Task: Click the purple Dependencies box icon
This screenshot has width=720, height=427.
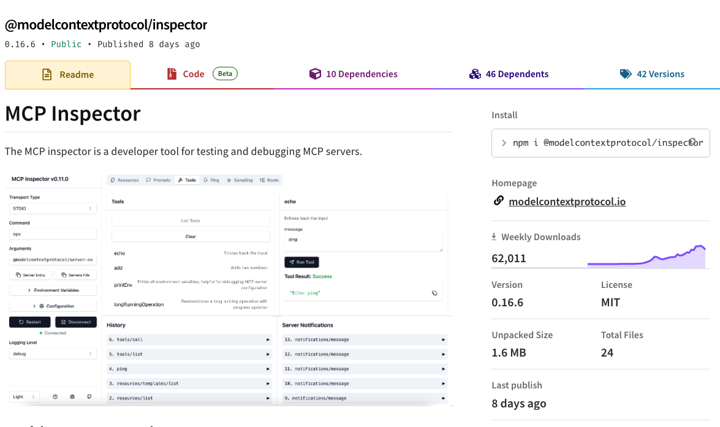Action: click(x=315, y=74)
